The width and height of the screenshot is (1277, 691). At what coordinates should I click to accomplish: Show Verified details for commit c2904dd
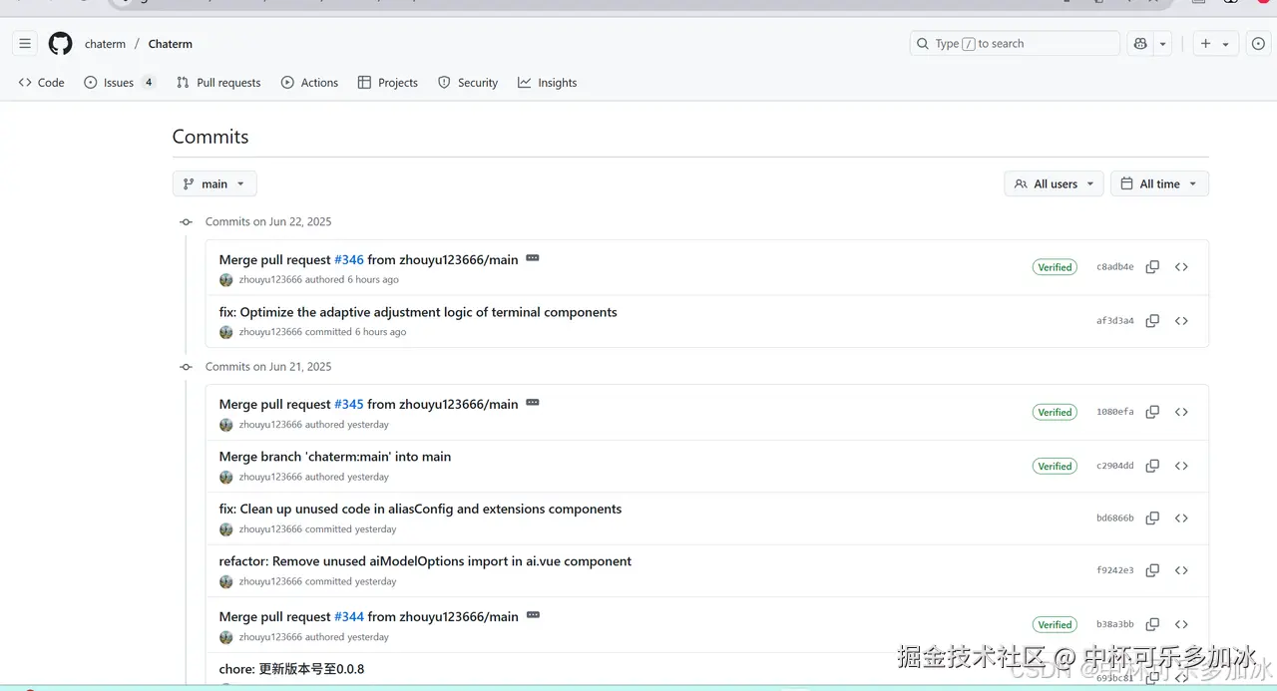point(1055,466)
